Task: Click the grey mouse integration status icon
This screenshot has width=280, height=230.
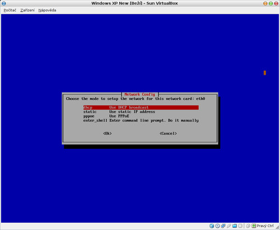Action: [x=248, y=226]
